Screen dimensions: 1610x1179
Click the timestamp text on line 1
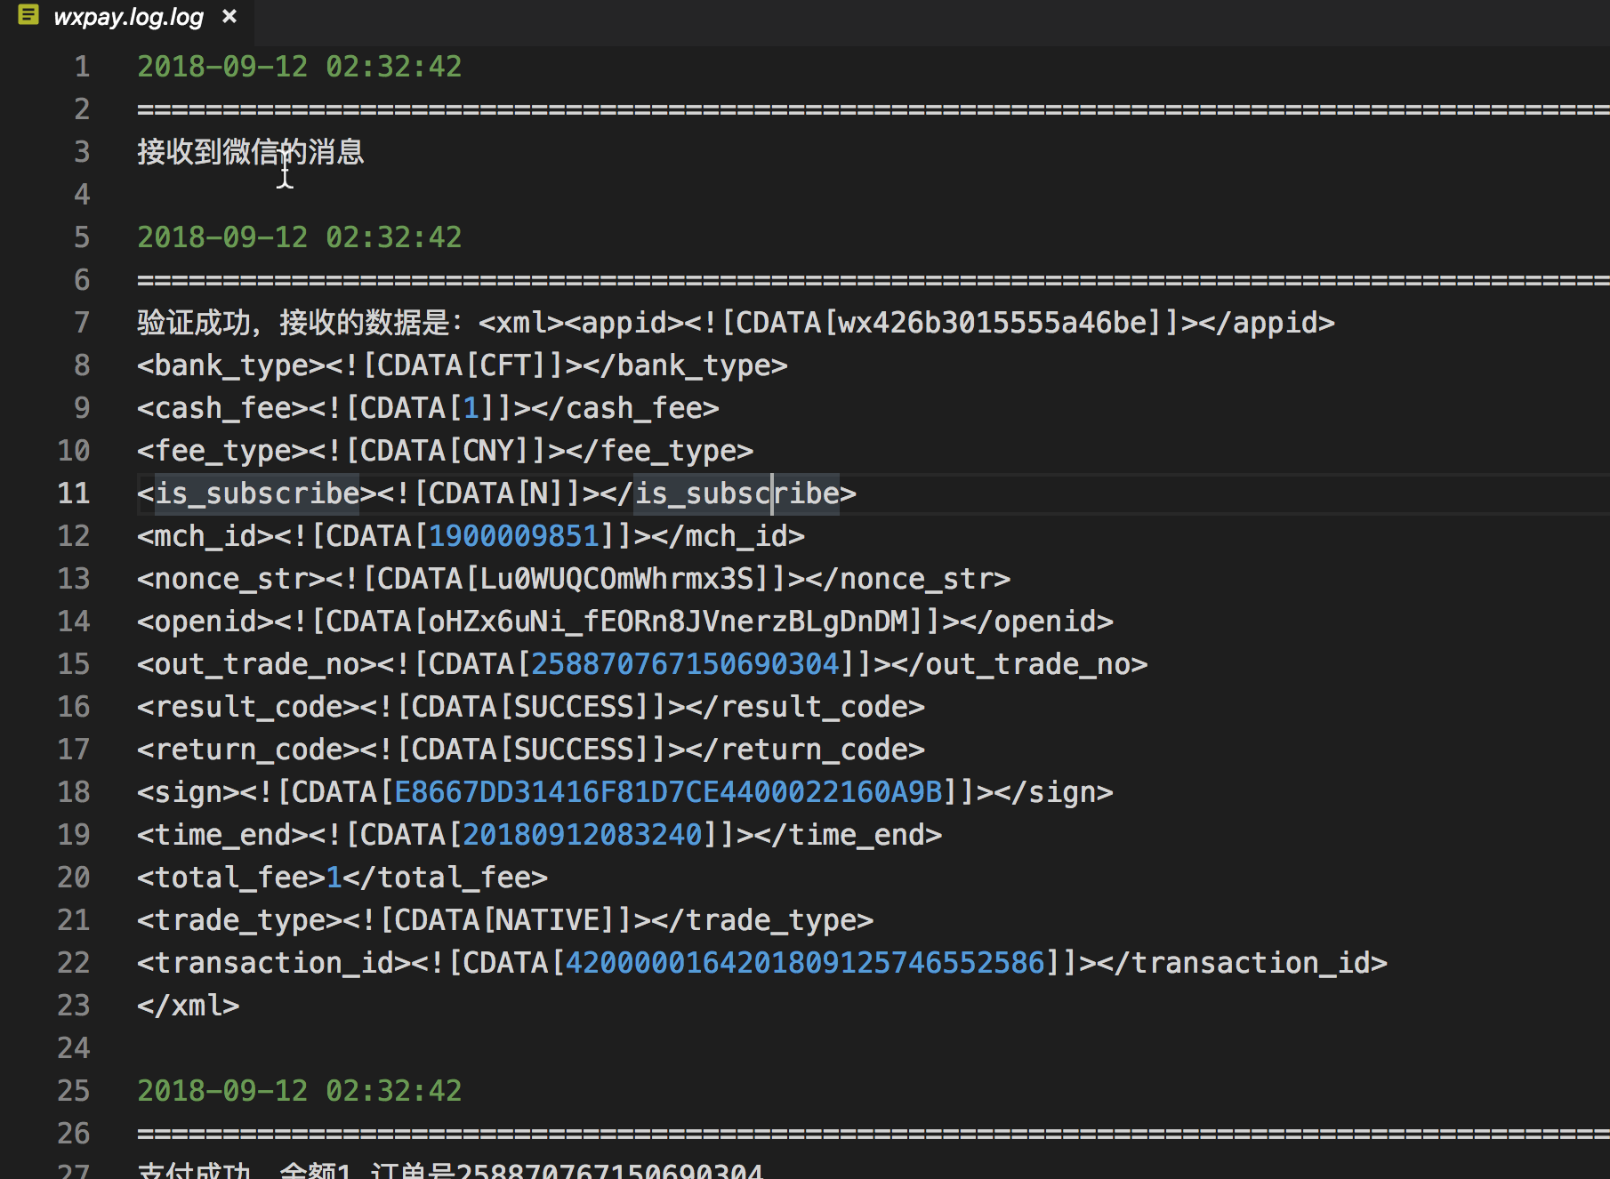coord(300,67)
